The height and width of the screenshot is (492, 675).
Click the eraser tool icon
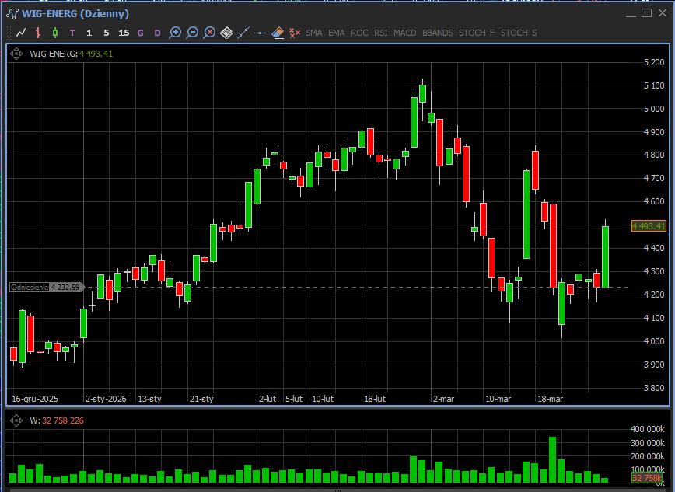(278, 33)
